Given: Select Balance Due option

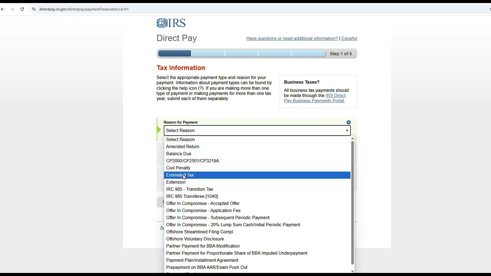Looking at the screenshot, I should pos(257,154).
